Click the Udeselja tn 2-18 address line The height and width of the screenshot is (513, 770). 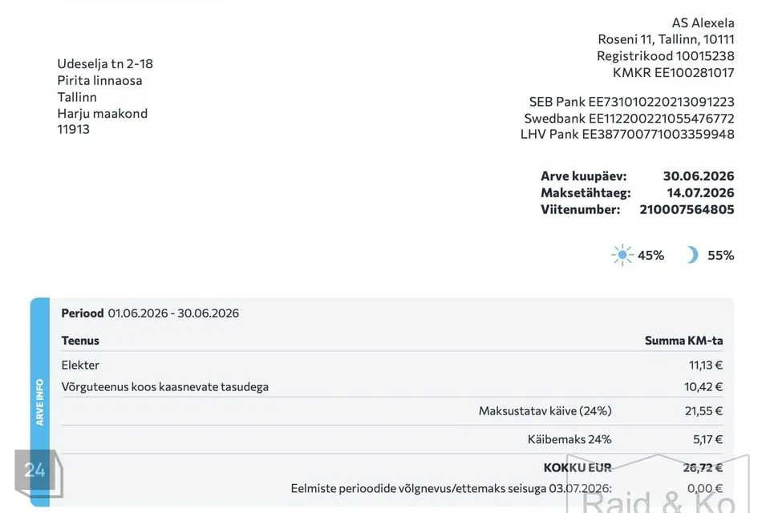(x=105, y=64)
